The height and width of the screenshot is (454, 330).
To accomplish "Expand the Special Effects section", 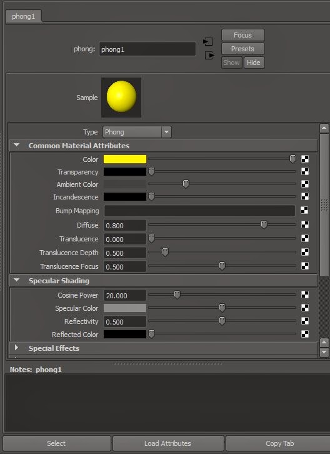I will pos(16,348).
